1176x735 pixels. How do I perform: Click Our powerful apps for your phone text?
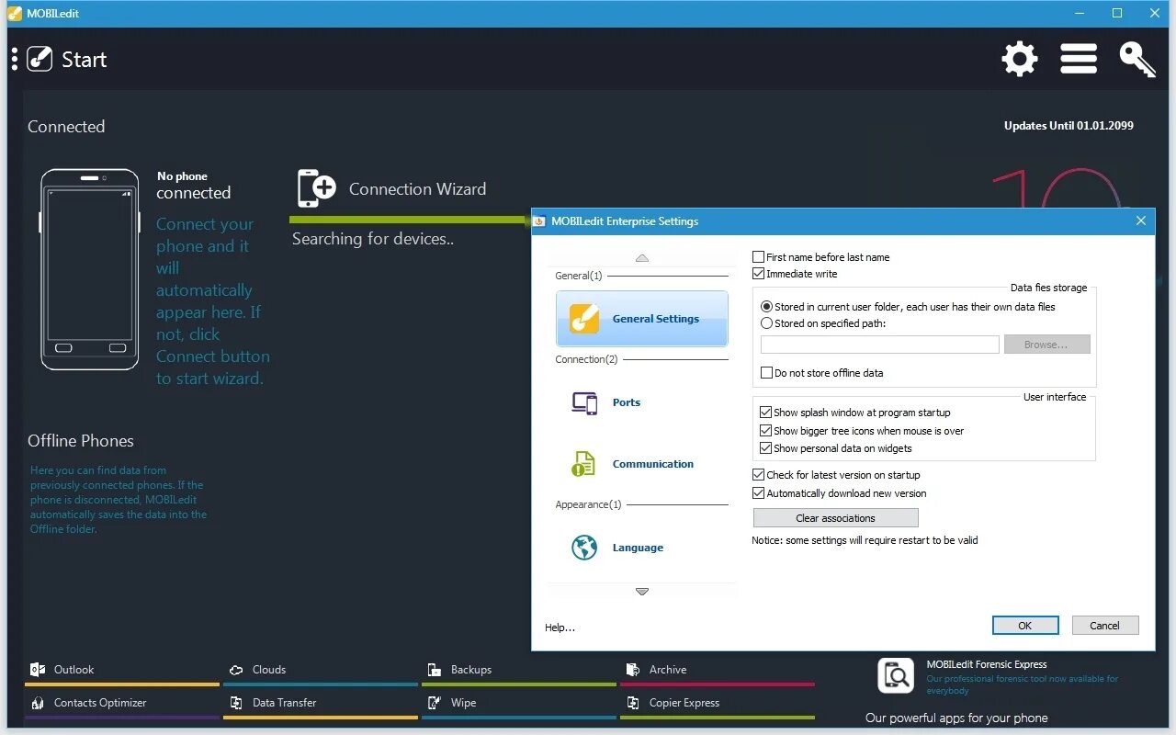pyautogui.click(x=956, y=718)
